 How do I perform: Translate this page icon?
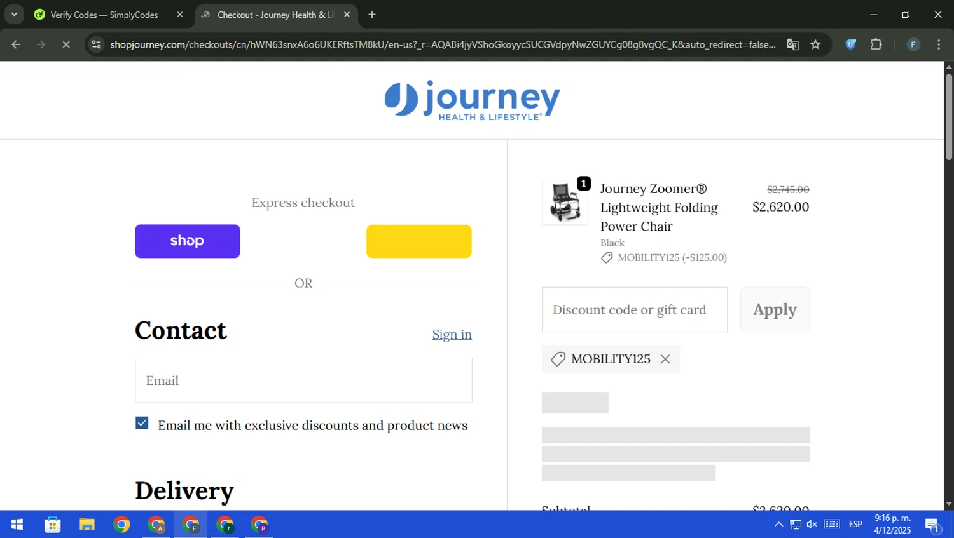click(792, 44)
